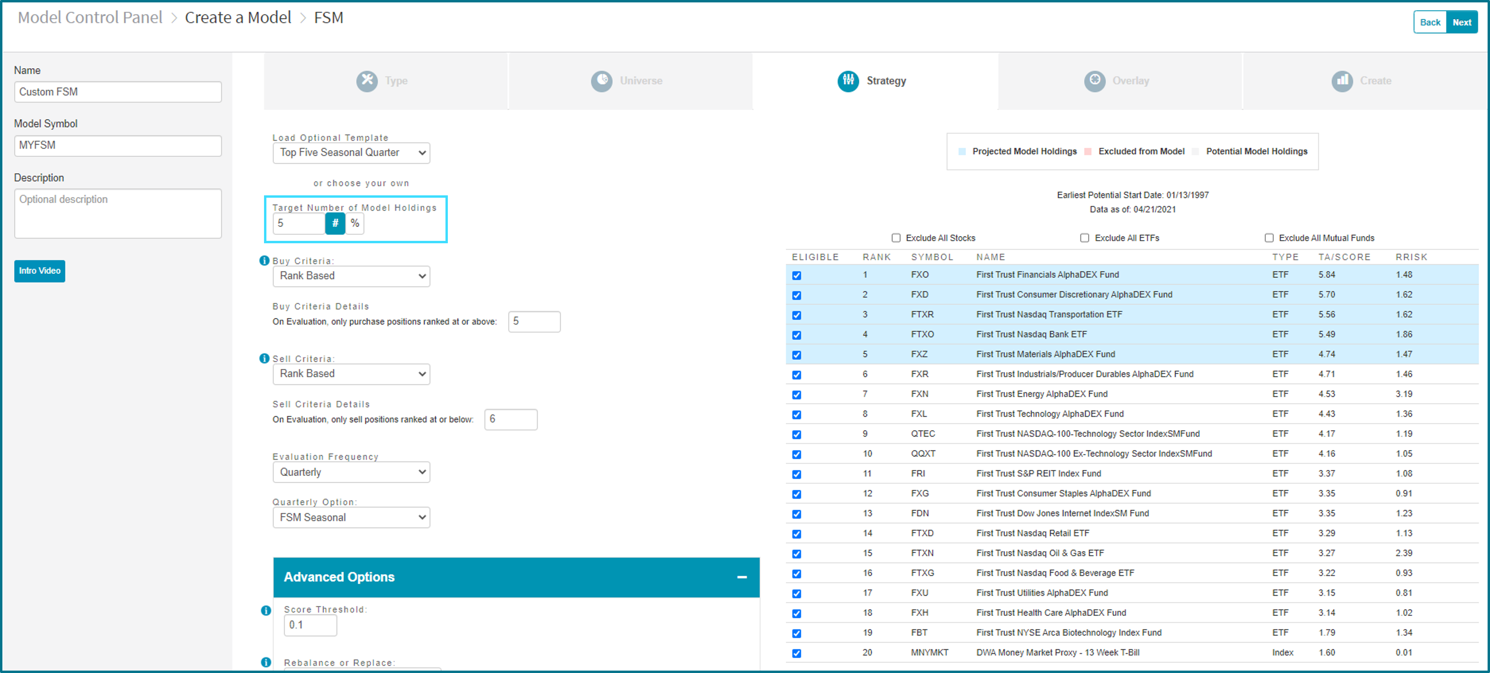The height and width of the screenshot is (673, 1490).
Task: Uncheck eligibility for FXO row
Action: tap(796, 275)
